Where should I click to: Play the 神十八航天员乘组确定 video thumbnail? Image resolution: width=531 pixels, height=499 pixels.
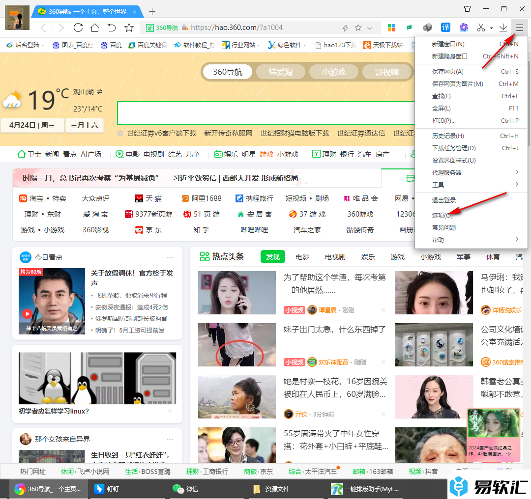[x=52, y=301]
